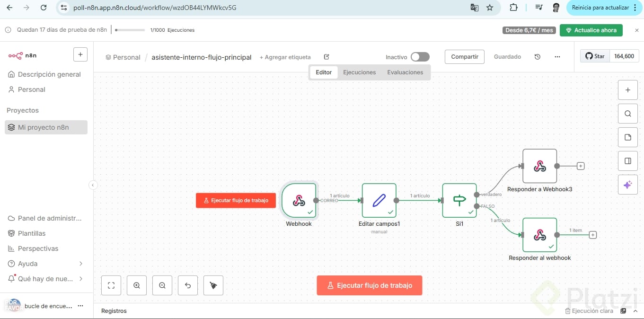Screen dimensions: 644x319
Task: Add node after Responder a Webhook3
Action: click(x=581, y=166)
